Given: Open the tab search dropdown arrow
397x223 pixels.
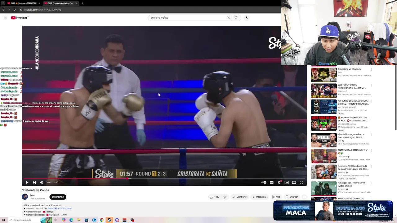Looking at the screenshot, I should 3,3.
